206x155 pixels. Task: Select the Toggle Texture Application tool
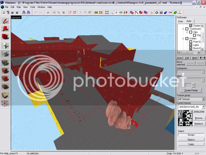(5, 63)
